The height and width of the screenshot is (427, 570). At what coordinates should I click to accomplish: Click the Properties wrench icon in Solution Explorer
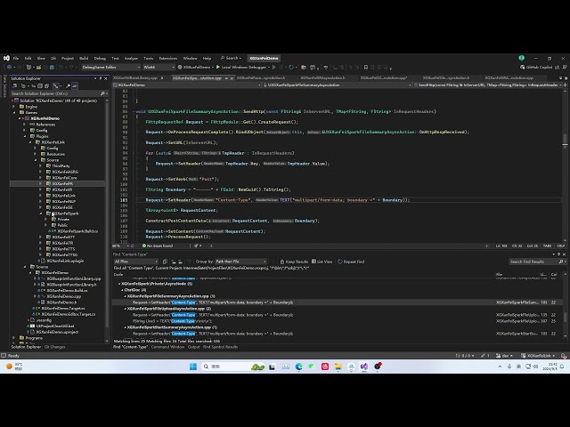point(68,86)
